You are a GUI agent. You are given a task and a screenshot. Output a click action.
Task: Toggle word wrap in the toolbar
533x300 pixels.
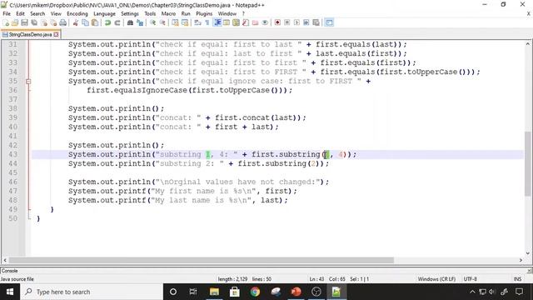pos(197,22)
